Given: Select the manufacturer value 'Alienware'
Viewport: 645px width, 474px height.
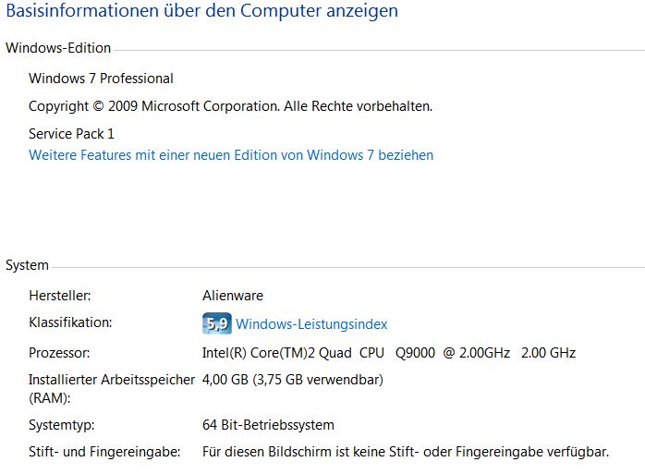Looking at the screenshot, I should [x=233, y=296].
